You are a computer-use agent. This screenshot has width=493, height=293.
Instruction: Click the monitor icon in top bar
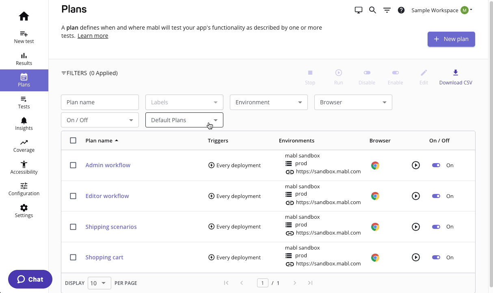pos(359,10)
